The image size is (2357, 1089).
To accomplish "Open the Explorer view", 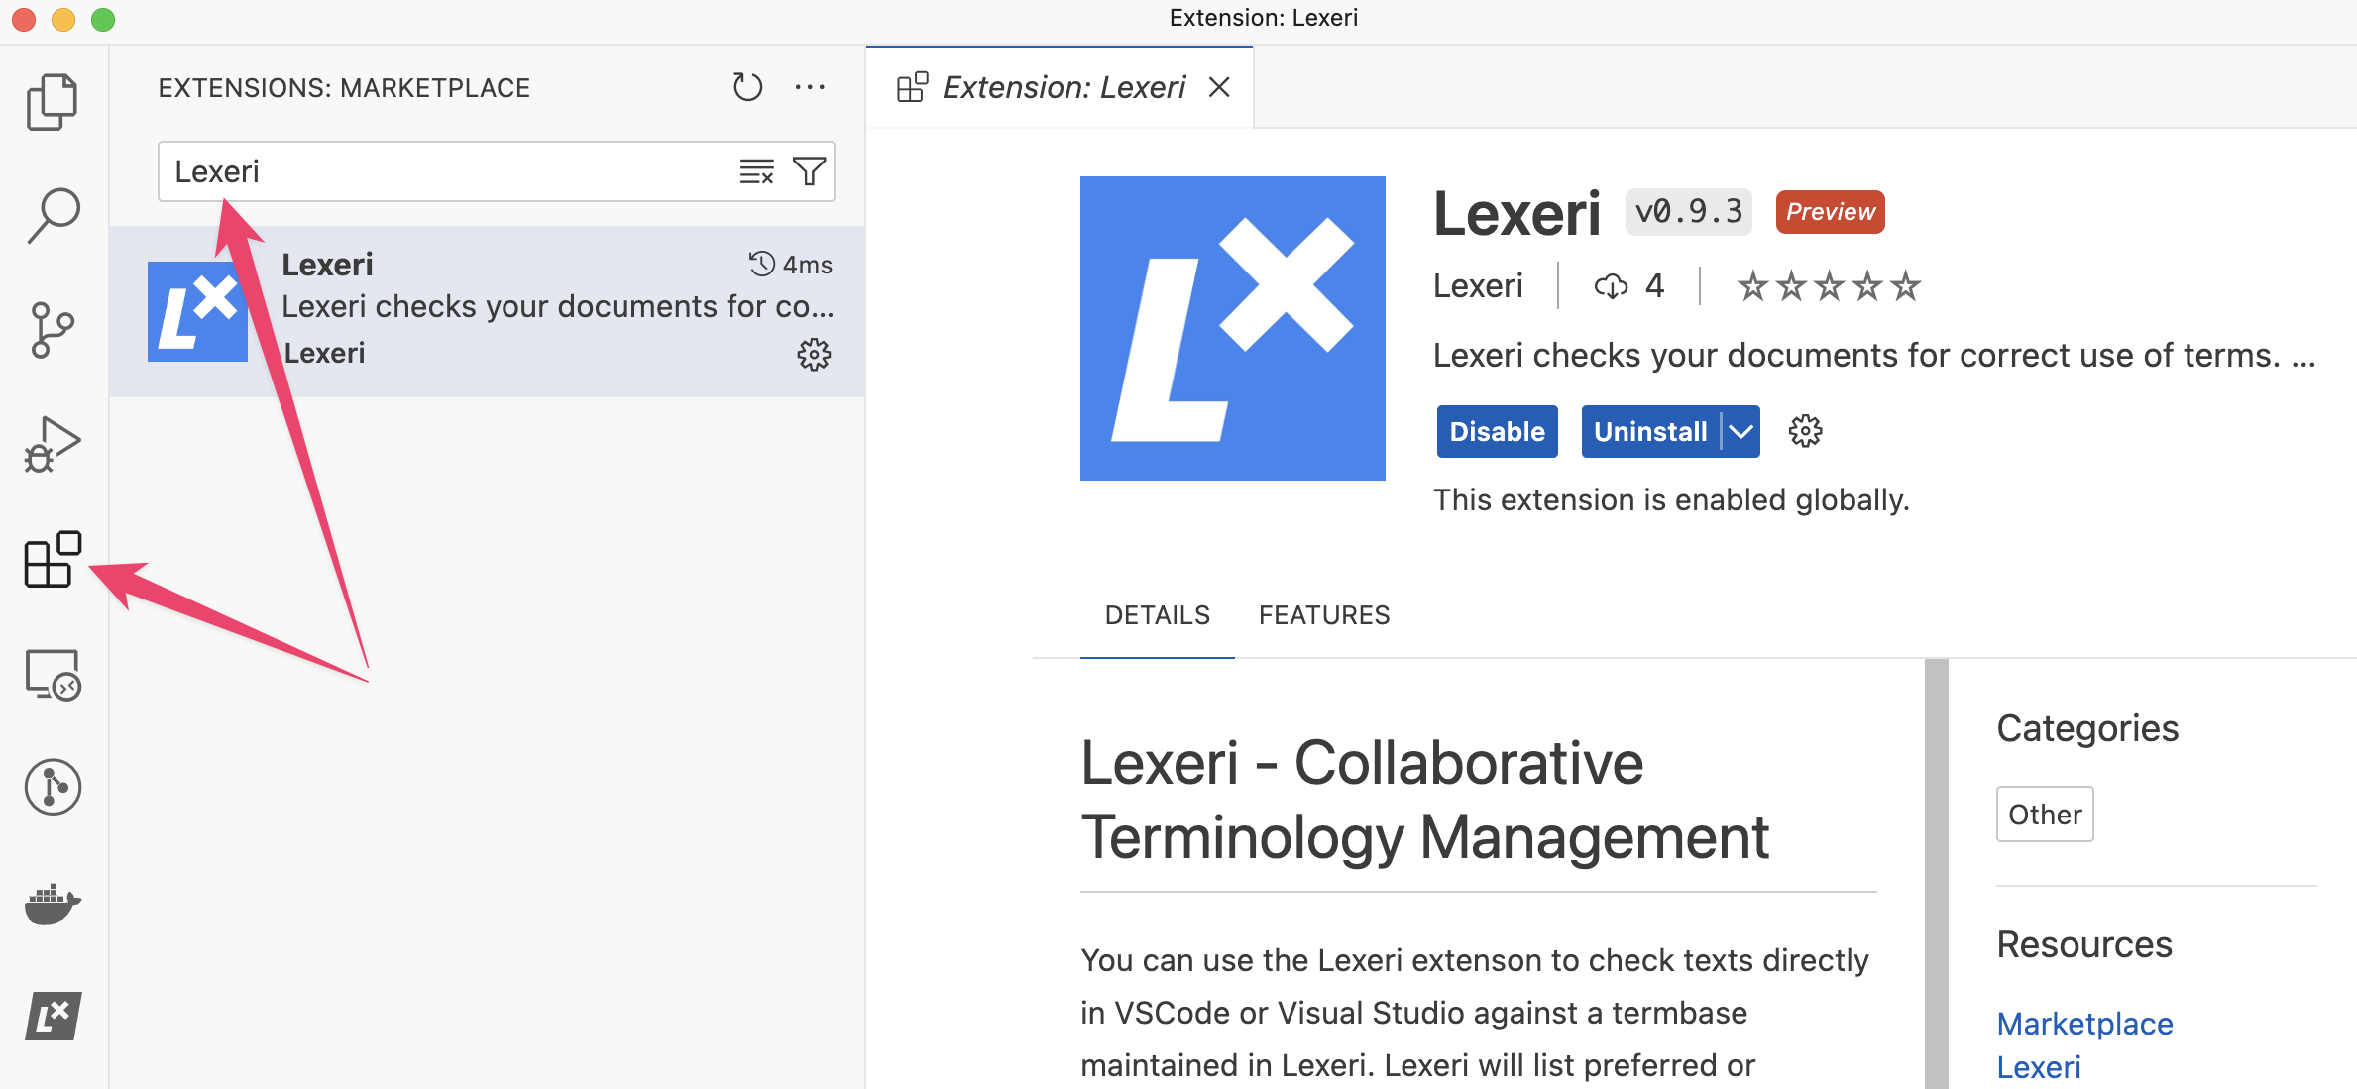I will pos(52,100).
